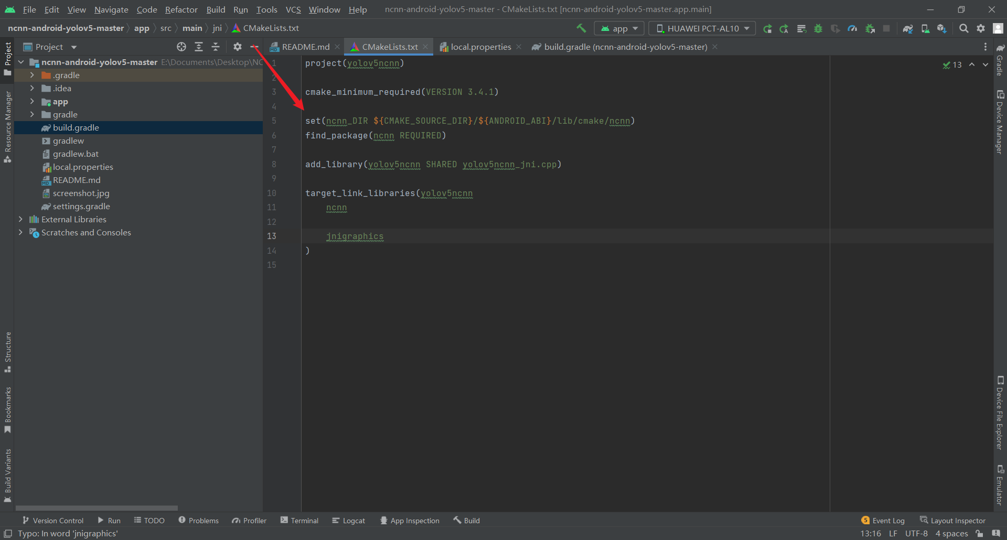Open the Refactor menu

point(181,9)
